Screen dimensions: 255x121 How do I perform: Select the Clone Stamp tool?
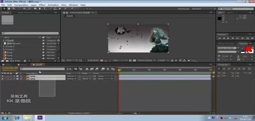pyautogui.click(x=55, y=9)
